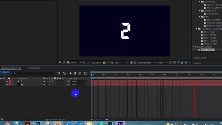Open the parent None dropdown for layer 1
This screenshot has height=125, width=222.
78,82
